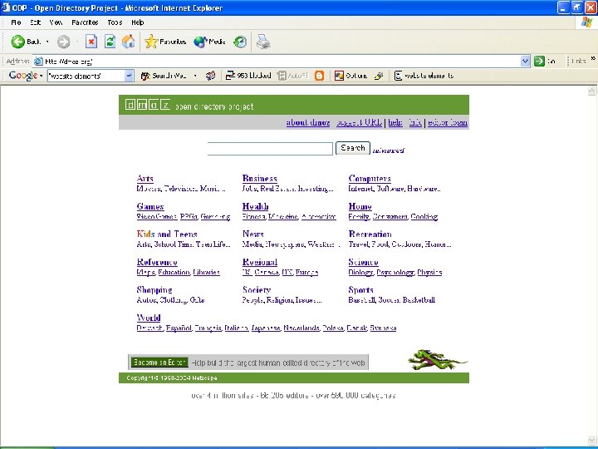Click the website elements find button

coord(424,76)
